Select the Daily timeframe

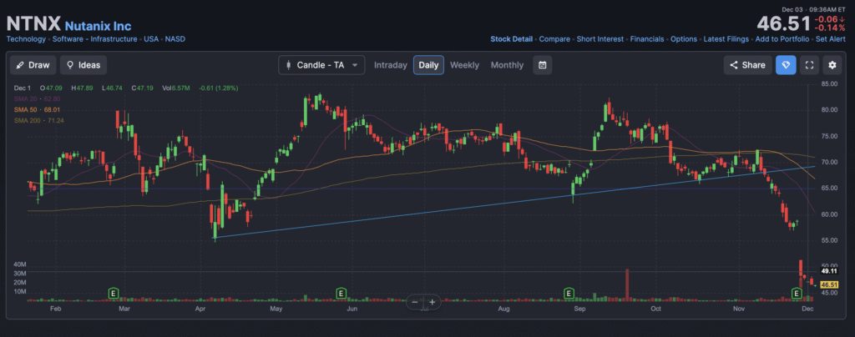(x=428, y=65)
